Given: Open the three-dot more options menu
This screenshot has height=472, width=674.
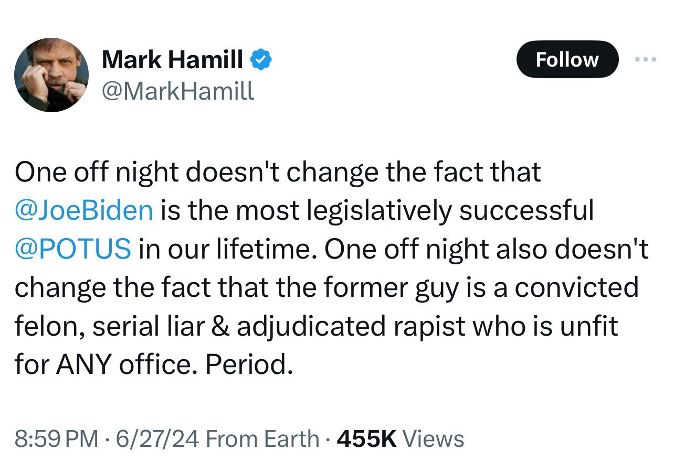Looking at the screenshot, I should click(x=645, y=60).
